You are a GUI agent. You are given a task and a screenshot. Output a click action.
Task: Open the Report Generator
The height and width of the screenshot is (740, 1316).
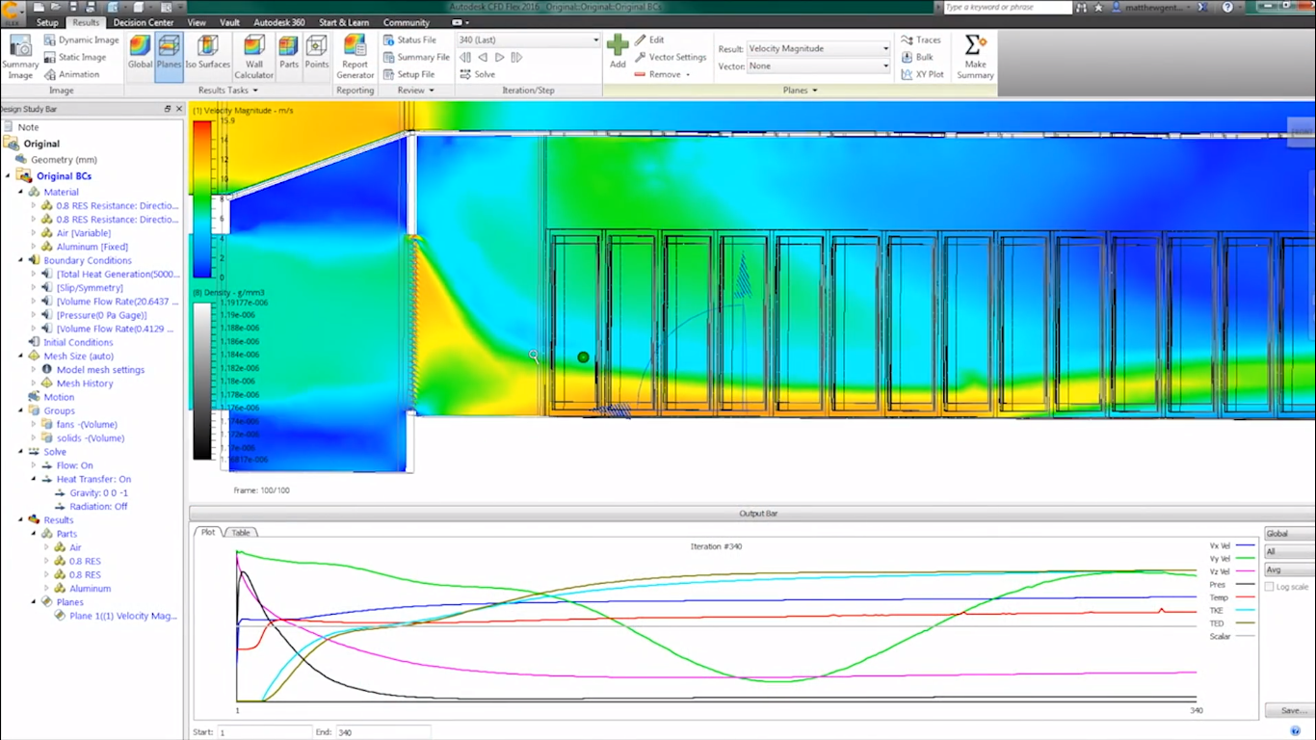click(x=355, y=57)
